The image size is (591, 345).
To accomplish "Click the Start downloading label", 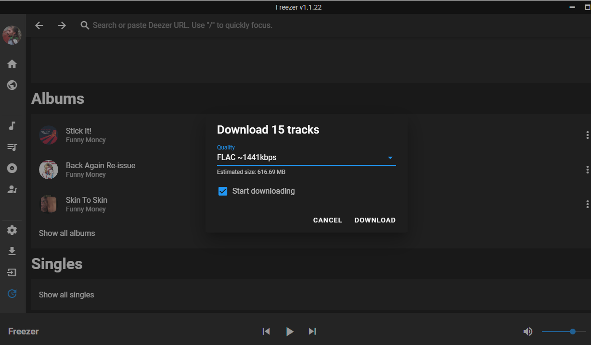I will pos(263,191).
